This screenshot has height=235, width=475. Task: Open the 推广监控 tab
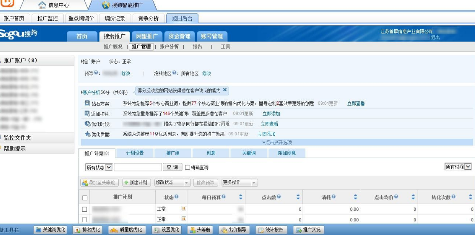[x=48, y=18]
